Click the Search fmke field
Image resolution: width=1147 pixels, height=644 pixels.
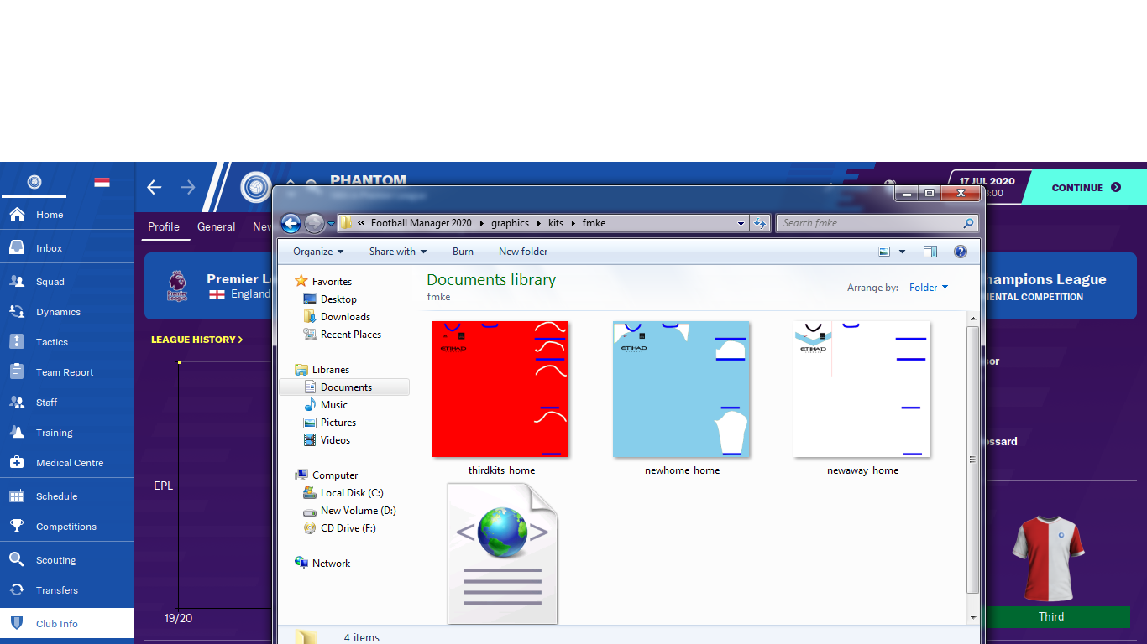(x=877, y=223)
